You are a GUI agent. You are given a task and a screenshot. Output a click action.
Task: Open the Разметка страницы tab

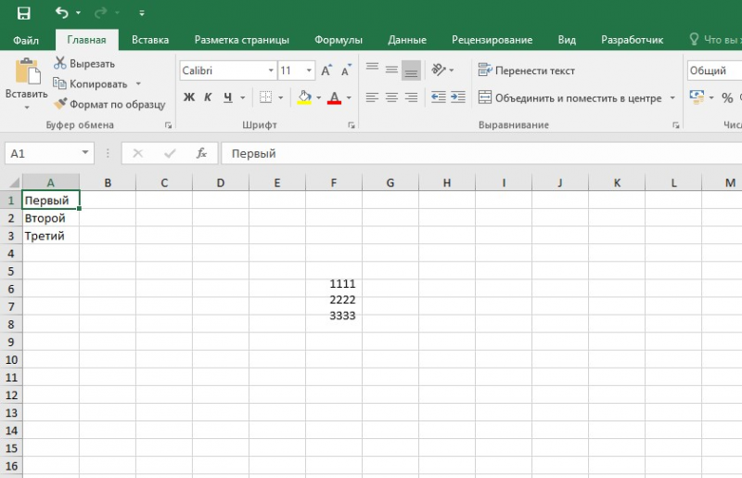tap(241, 40)
